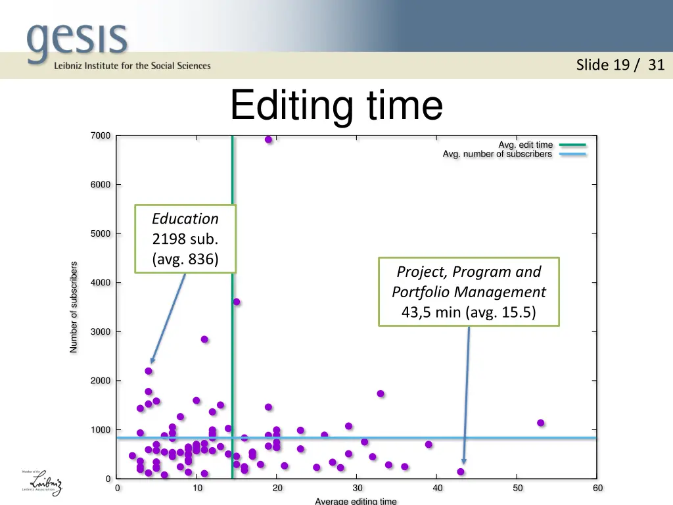The image size is (673, 505).
Task: Click the Education data point at 2198 subscribers
Action: pyautogui.click(x=149, y=371)
